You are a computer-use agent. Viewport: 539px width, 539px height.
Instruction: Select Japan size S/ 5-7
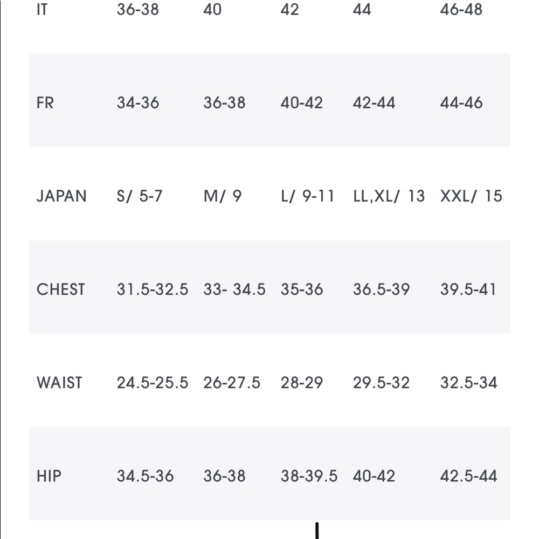tap(139, 196)
